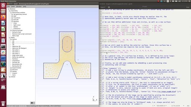191x107 pixels.
Task: Click Refine by splitting item
Action: click(x=18, y=57)
